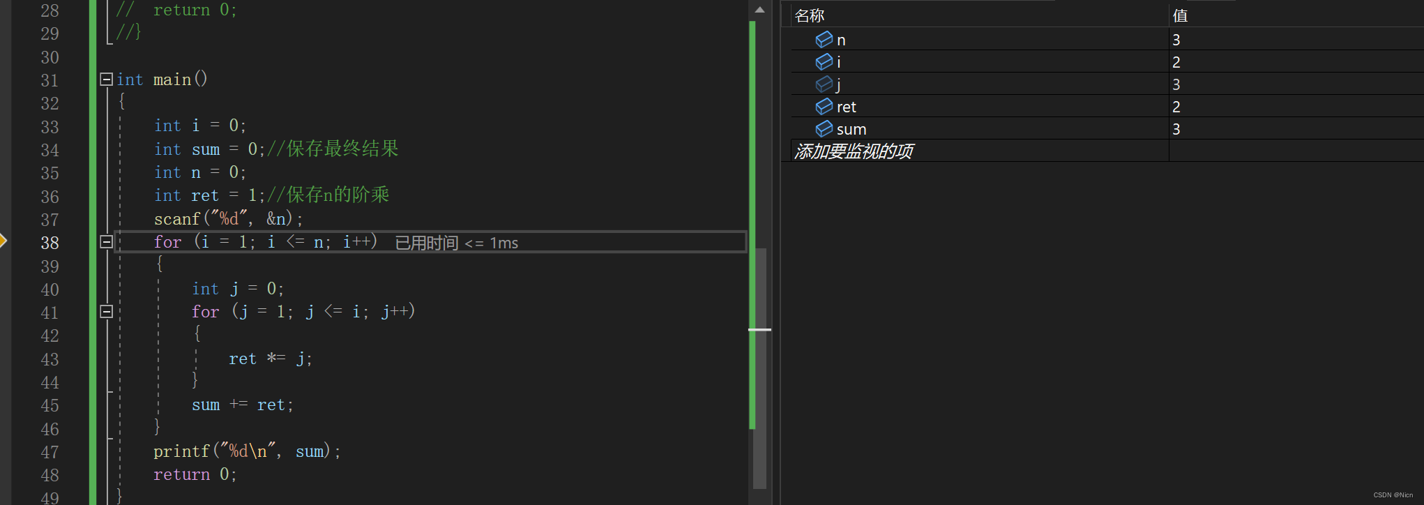Click the 已用时间 <= 1ms perf tip
This screenshot has height=505, width=1424.
457,243
